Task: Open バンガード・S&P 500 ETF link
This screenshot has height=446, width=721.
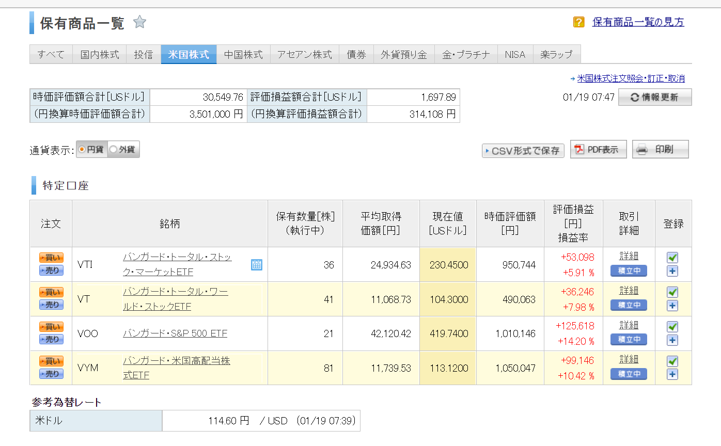Action: tap(175, 333)
